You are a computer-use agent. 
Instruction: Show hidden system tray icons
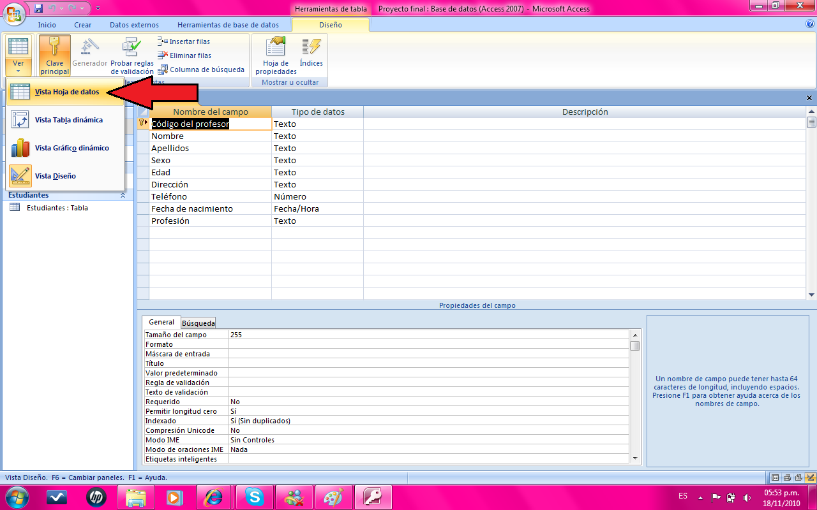coord(701,497)
